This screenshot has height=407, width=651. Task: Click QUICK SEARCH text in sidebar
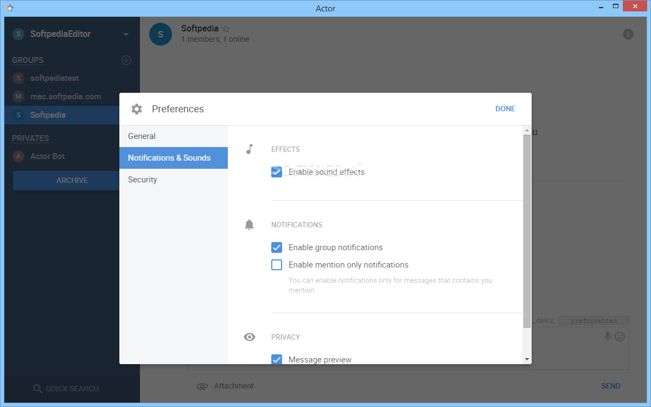click(x=72, y=389)
